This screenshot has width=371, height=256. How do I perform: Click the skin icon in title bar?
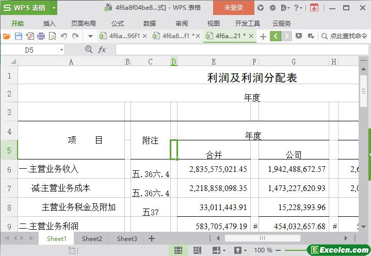(x=261, y=8)
